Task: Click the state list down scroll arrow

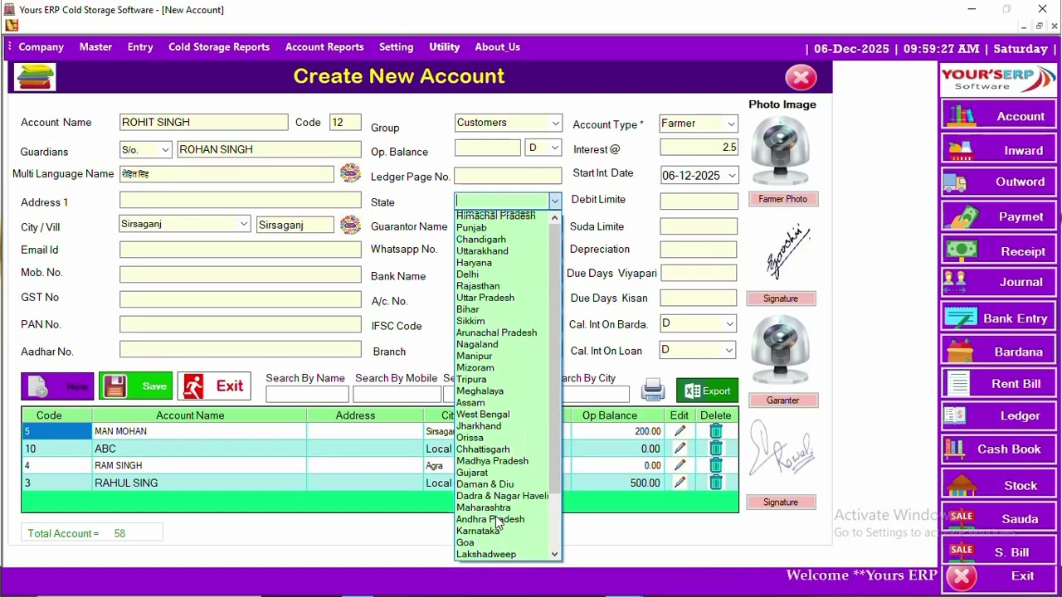Action: (x=554, y=554)
